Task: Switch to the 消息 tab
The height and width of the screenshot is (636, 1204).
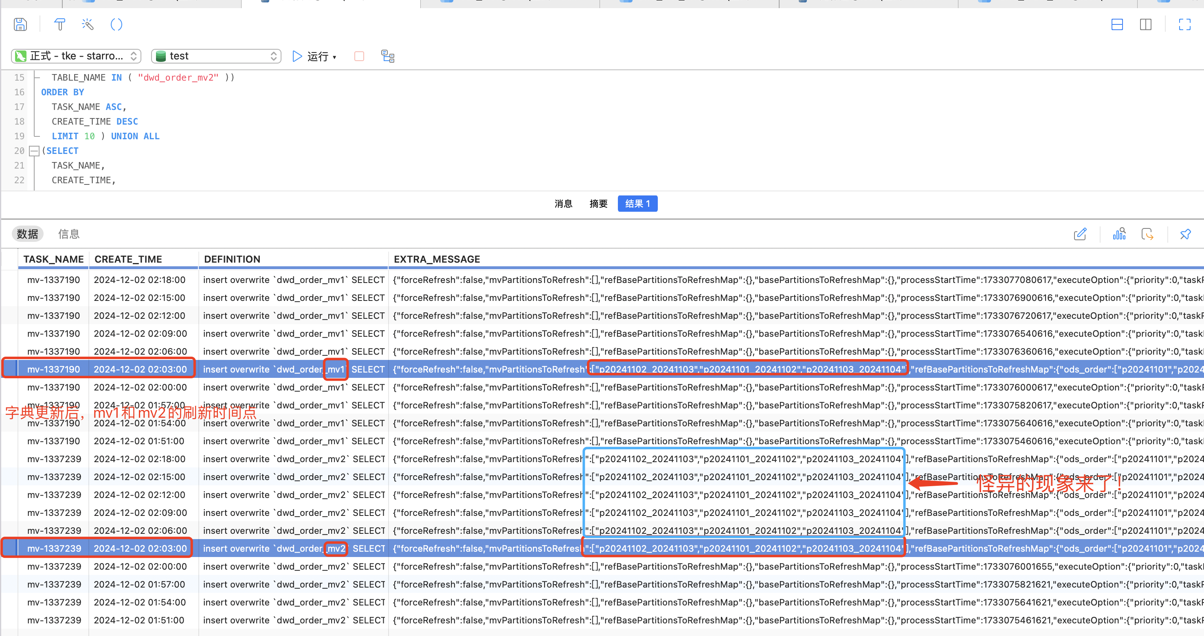Action: tap(563, 204)
